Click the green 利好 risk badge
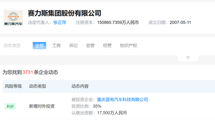Image resolution: width=215 pixels, height=120 pixels. tap(10, 106)
